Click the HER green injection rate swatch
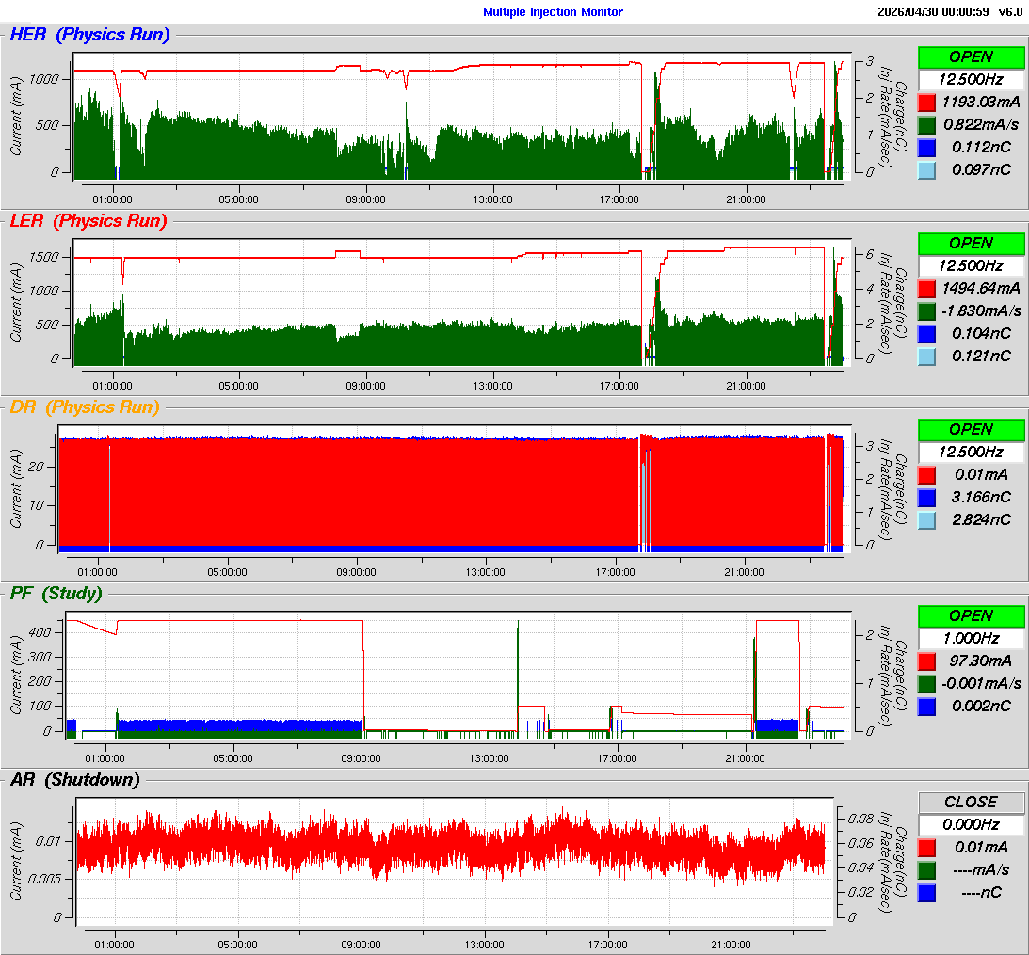1029x955 pixels. coord(926,124)
